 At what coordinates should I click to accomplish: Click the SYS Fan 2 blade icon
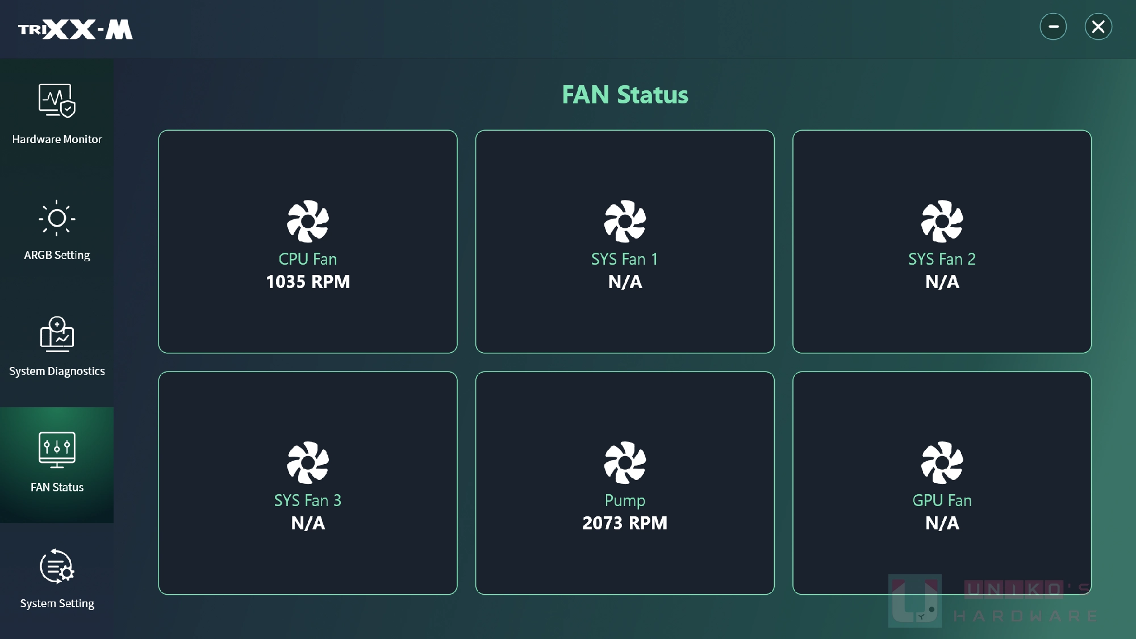[942, 221]
